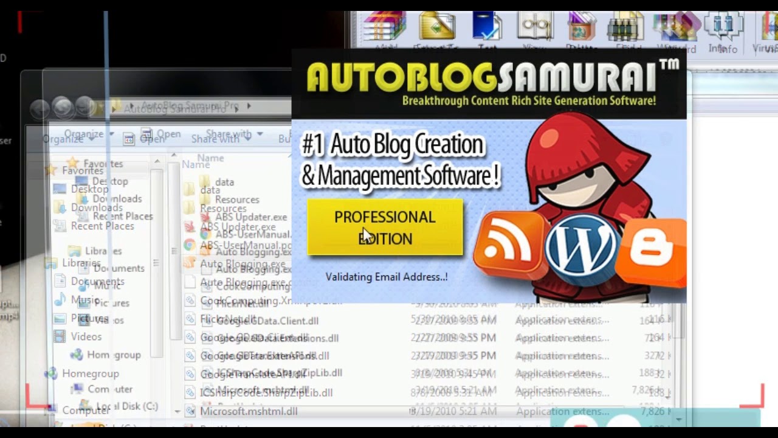Click the WinRAR Info icon

tap(723, 27)
